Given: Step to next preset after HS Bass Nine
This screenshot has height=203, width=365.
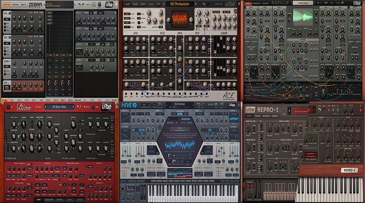Looking at the screenshot, I should click(x=73, y=107).
